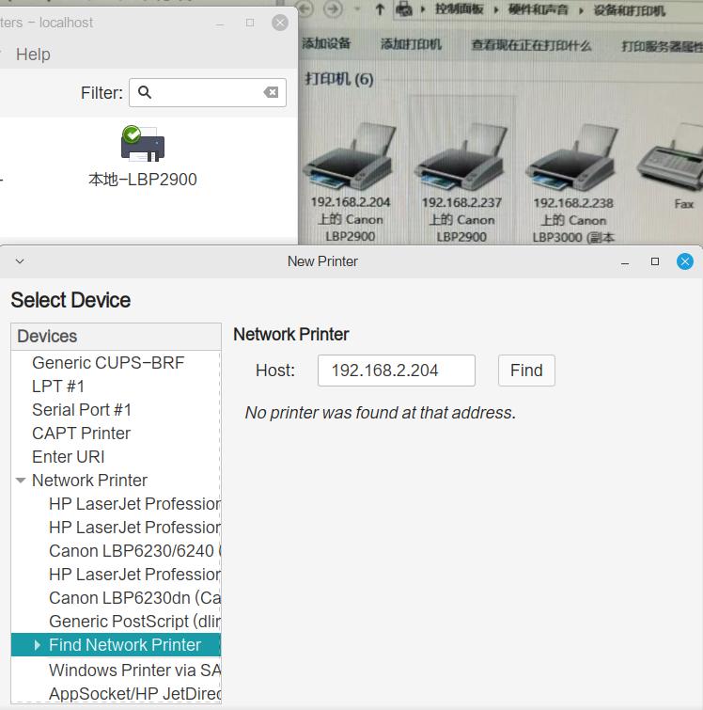Click 添加打印机 in the Control Panel toolbar
This screenshot has width=703, height=710.
tap(411, 44)
